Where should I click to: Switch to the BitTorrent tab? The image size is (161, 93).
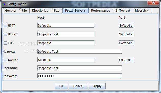[x=123, y=11]
